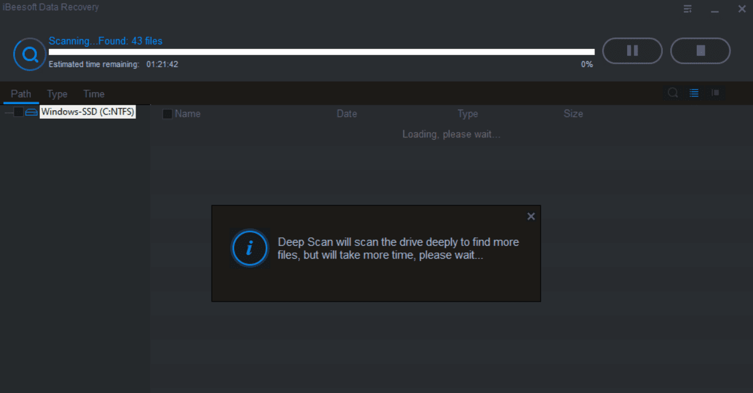The width and height of the screenshot is (753, 393).
Task: Click the 'Scanning...Found: 43 files' status text
Action: tap(105, 41)
